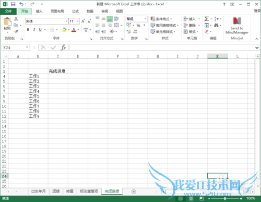Open Find and Select binoculars icon
This screenshot has width=261, height=202.
(216, 25)
